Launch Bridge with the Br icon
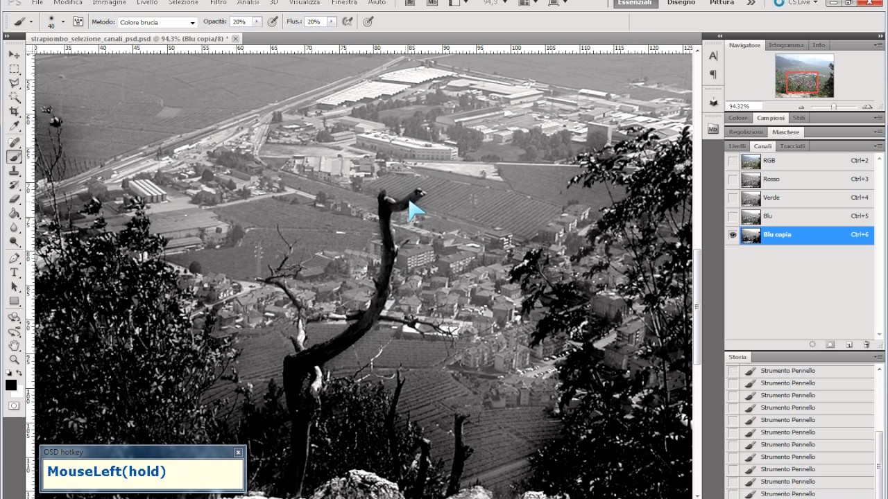 [x=410, y=3]
